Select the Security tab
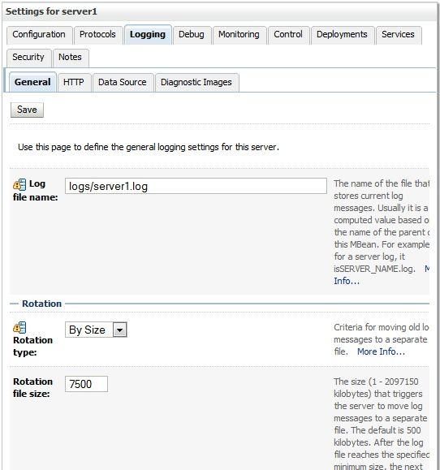 pyautogui.click(x=28, y=58)
